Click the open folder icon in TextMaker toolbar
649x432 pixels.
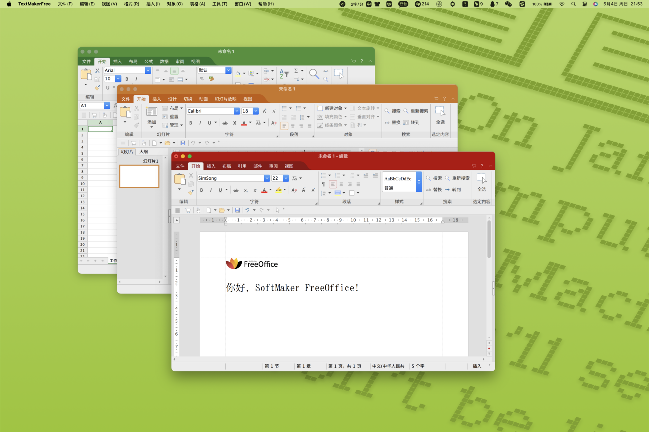222,210
